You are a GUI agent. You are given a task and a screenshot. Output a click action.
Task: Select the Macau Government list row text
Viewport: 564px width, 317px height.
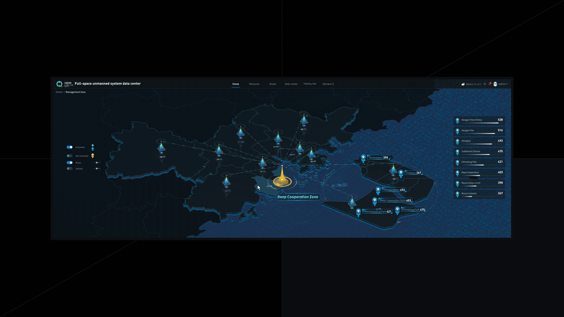coord(471,183)
